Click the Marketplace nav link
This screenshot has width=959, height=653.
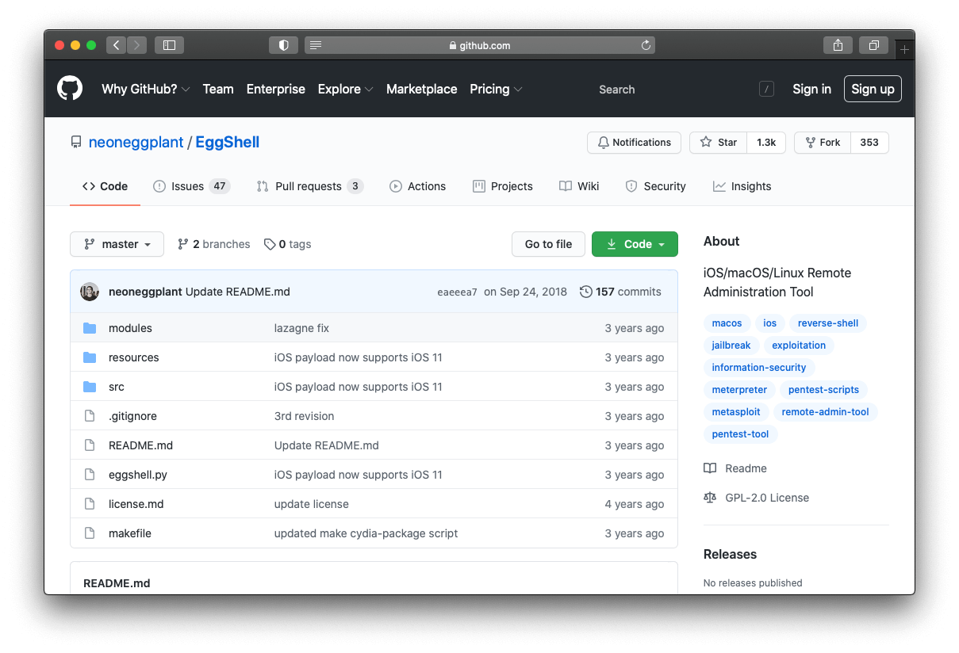[x=422, y=89]
